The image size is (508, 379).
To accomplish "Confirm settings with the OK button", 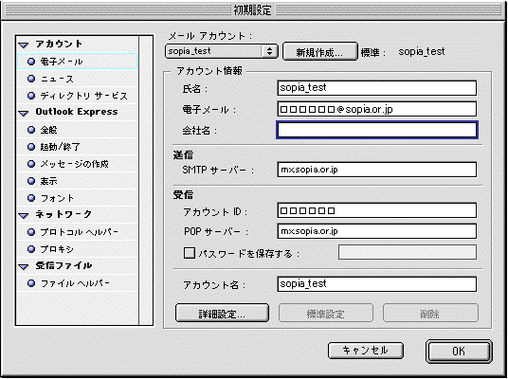I will [x=459, y=352].
